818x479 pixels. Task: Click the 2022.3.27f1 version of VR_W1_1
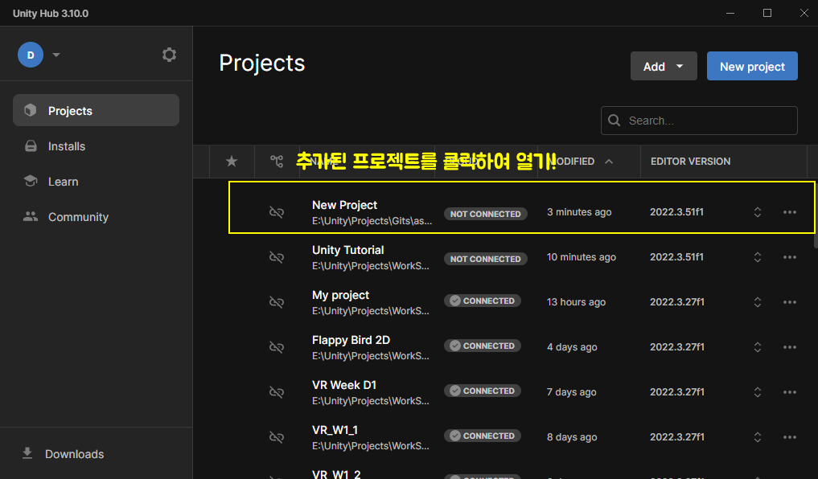(x=677, y=437)
